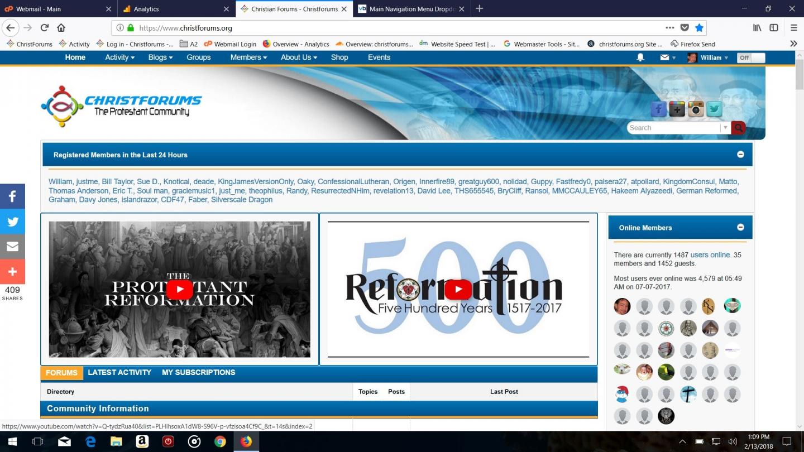Open a new browser tab

pyautogui.click(x=479, y=8)
